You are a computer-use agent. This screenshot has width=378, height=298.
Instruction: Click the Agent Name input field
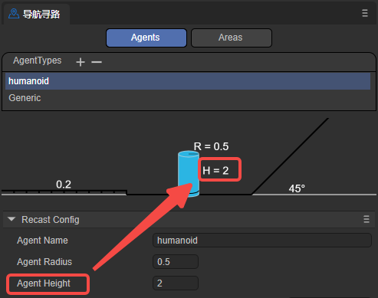click(x=262, y=241)
